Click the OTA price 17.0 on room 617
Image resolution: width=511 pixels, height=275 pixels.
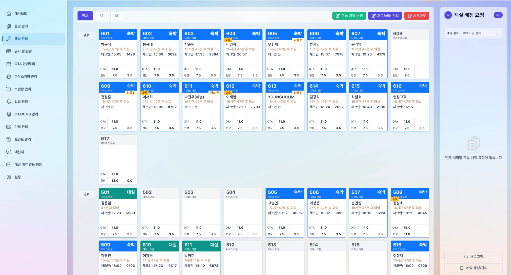115,174
